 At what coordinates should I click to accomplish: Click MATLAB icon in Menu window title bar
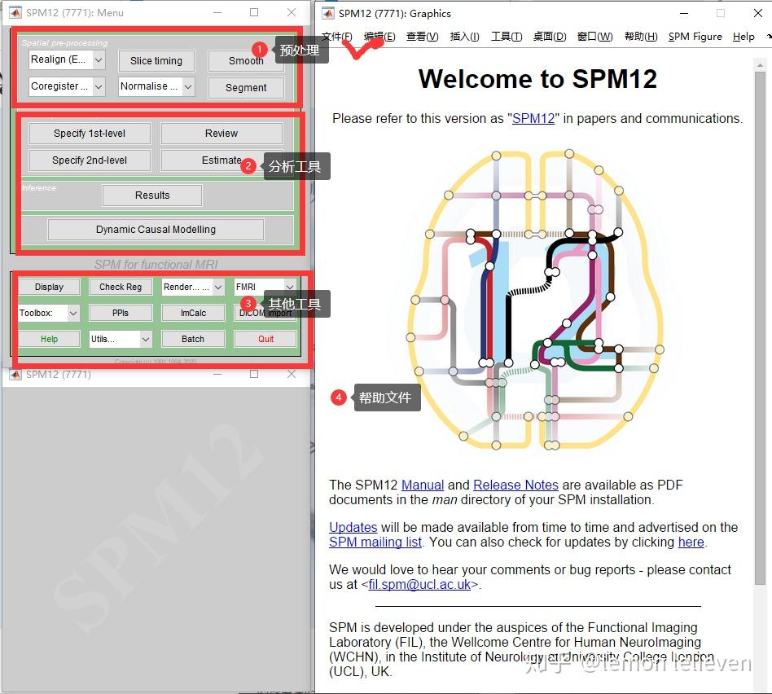pos(15,12)
